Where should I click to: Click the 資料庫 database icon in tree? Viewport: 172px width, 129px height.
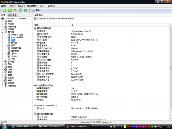click(6, 83)
